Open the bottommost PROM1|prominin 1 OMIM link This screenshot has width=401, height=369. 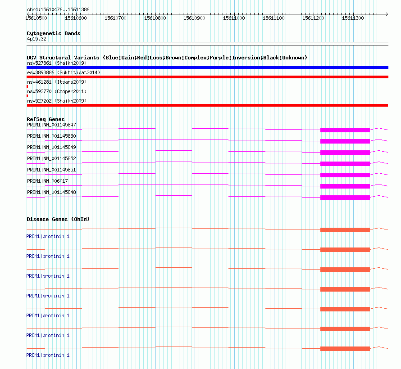click(48, 355)
